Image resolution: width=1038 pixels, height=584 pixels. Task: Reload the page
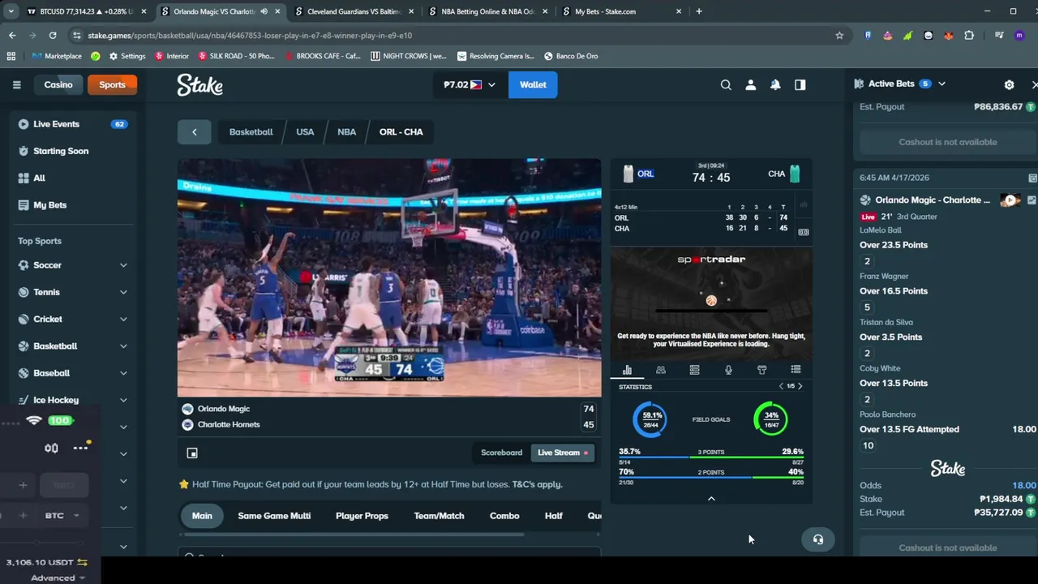[53, 35]
